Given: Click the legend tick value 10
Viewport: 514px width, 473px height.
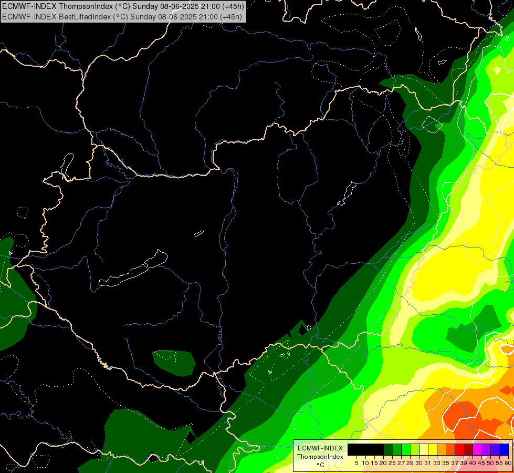Looking at the screenshot, I should [x=365, y=463].
